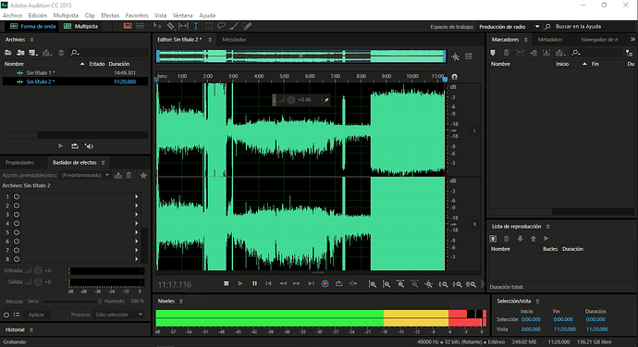This screenshot has height=347, width=638.
Task: Select the Lasso Selection tool
Action: pyautogui.click(x=221, y=26)
